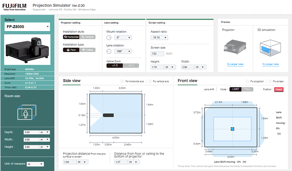Image resolution: width=292 pixels, height=171 pixels.
Task: Select Vertical installation style
Action: point(88,37)
